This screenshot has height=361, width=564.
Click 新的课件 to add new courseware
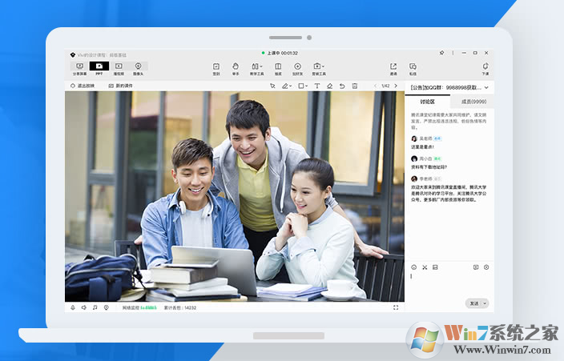[x=122, y=86]
